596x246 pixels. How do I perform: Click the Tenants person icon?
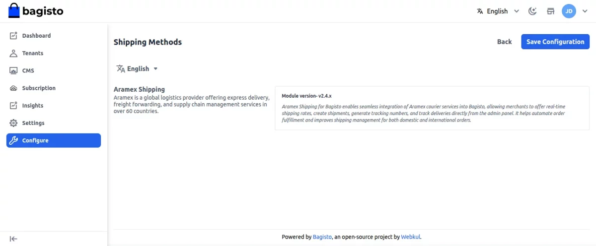tap(13, 53)
